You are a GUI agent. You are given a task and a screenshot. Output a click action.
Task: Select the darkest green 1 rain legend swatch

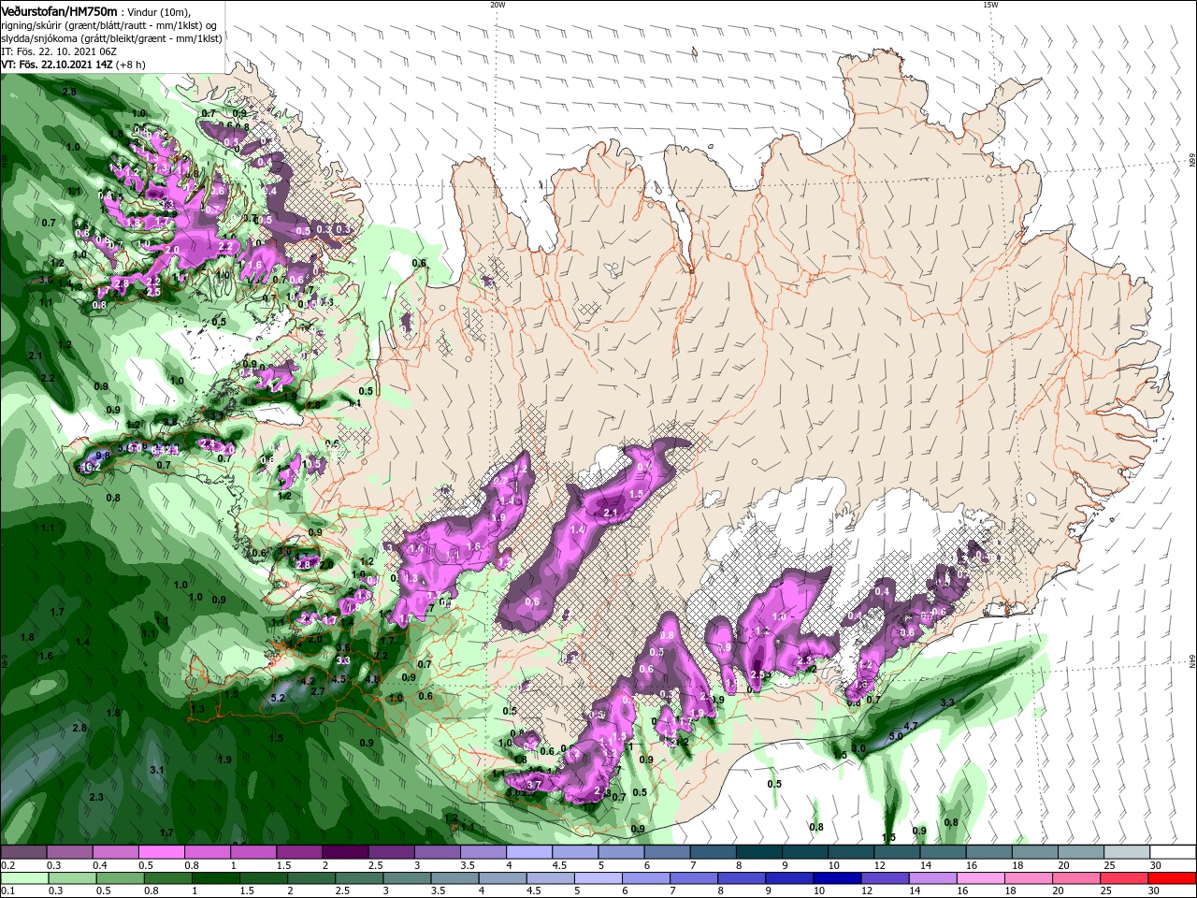click(x=215, y=878)
